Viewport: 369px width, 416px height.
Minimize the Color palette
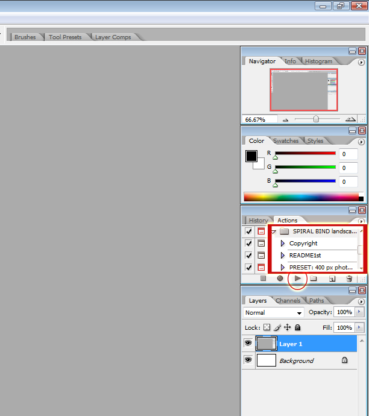click(352, 131)
